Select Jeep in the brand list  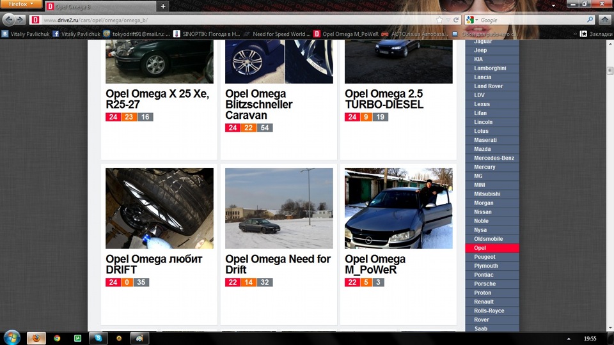(492, 50)
